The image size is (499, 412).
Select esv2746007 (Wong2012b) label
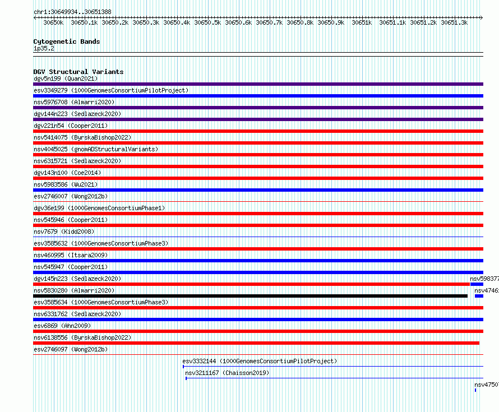[71, 196]
